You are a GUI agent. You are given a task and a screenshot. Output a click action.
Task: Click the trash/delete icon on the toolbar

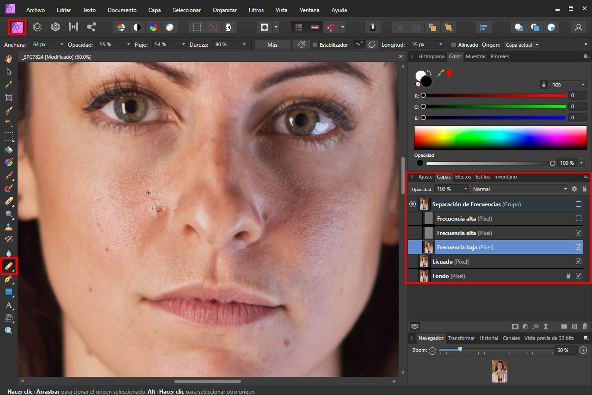click(x=373, y=27)
